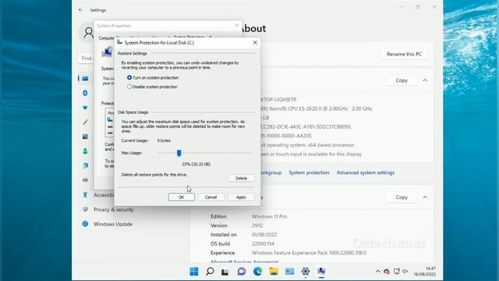Collapse the Windows specifications section chevron
Screen dimensions: 499x281
coord(425,197)
